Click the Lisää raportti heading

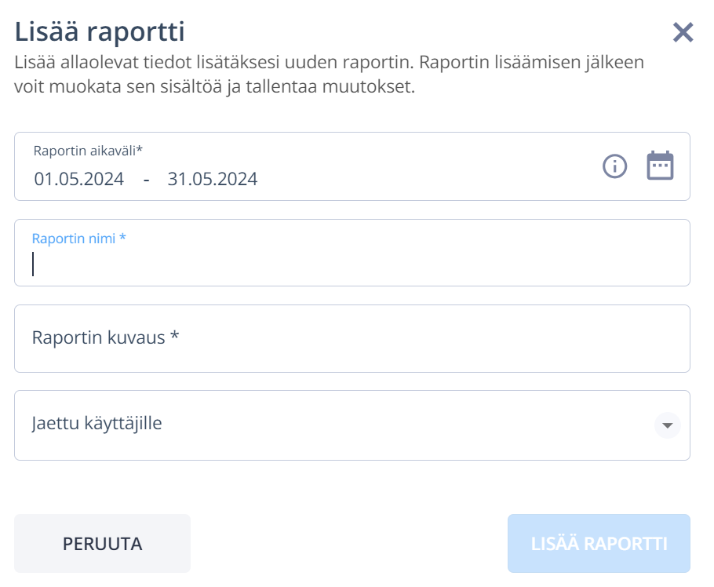click(100, 32)
